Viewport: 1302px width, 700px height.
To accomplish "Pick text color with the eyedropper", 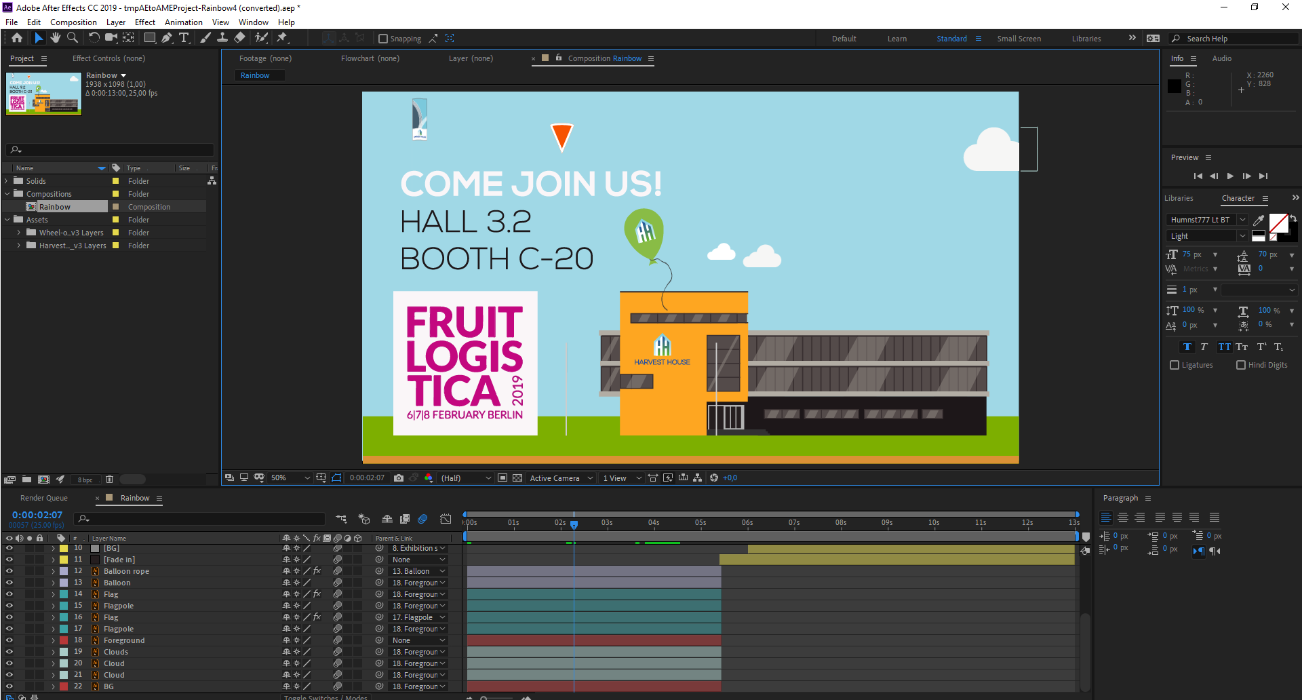I will [1259, 220].
